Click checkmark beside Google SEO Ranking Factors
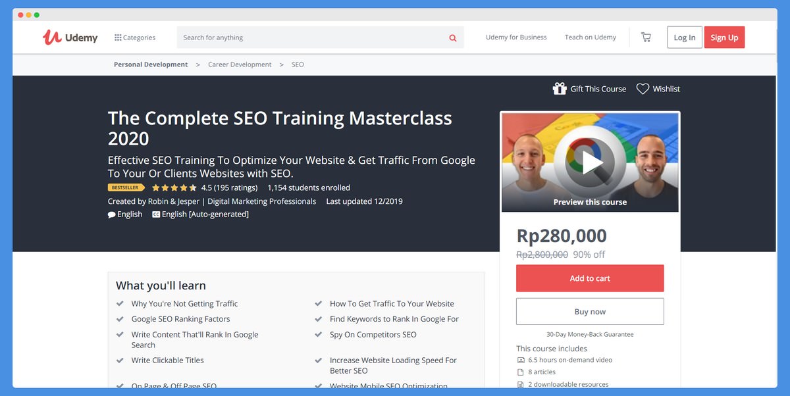Image resolution: width=790 pixels, height=396 pixels. 120,318
